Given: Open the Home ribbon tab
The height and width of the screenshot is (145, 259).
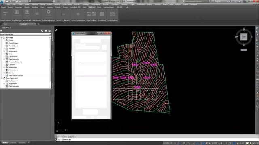Looking at the screenshot, I should [4, 7].
